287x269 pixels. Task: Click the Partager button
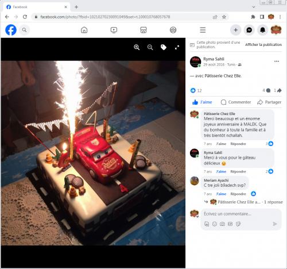coord(269,102)
